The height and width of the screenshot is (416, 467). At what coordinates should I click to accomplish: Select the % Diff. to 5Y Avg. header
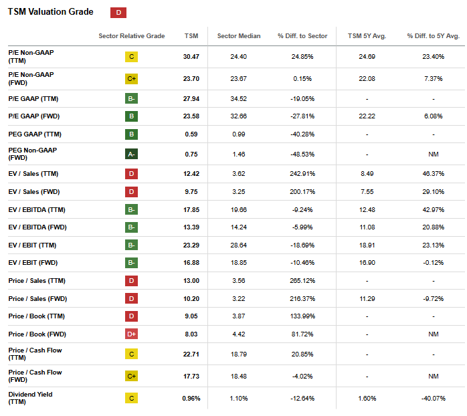point(434,35)
